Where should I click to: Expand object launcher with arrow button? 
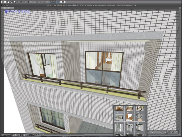tap(177, 132)
